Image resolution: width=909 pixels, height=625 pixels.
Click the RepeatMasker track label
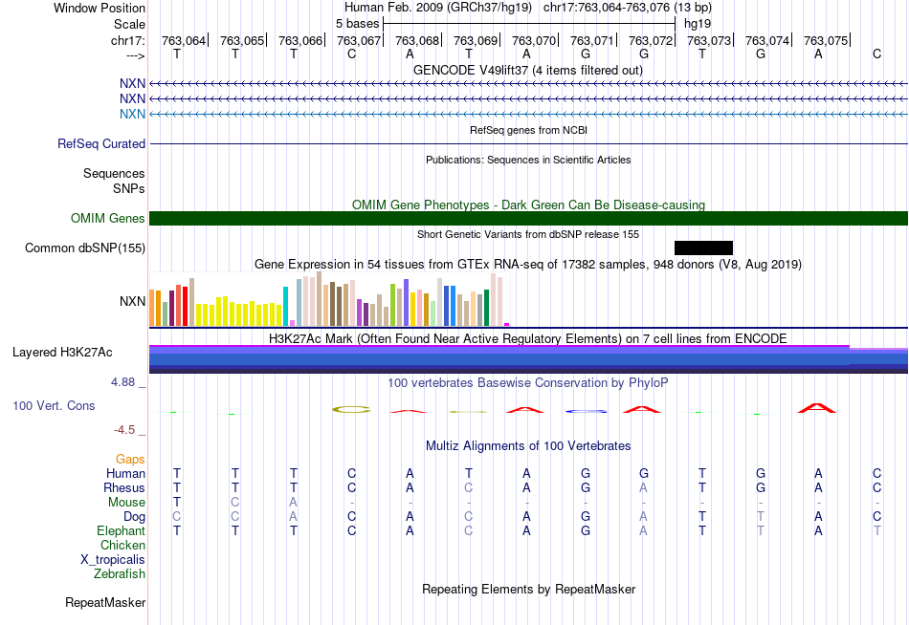pos(105,603)
